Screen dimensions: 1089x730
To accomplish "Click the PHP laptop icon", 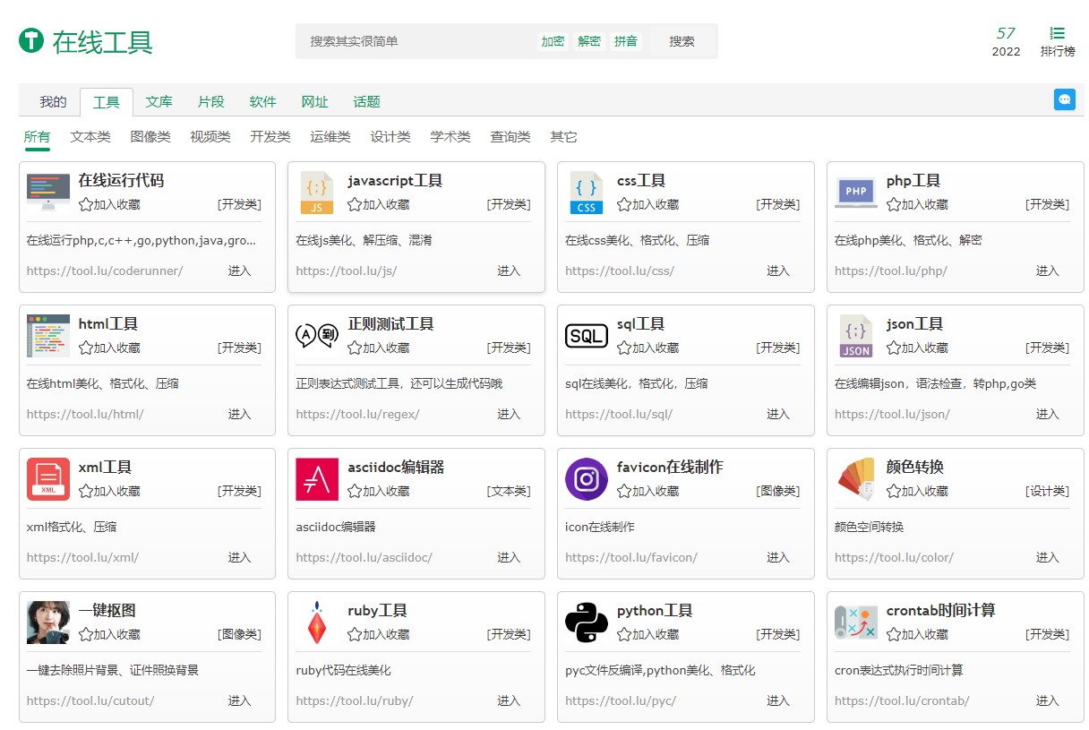I will click(856, 193).
